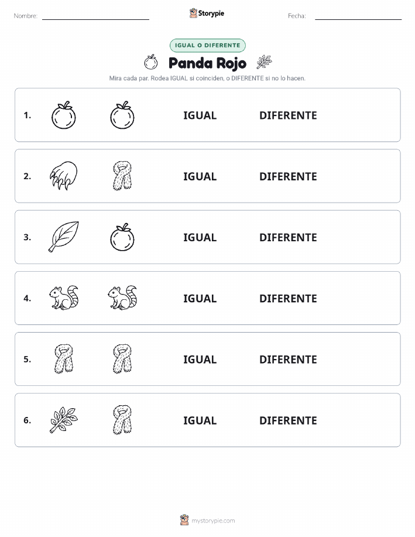415x537 pixels.
Task: Choose DIFERENTE for row 6
Action: [288, 420]
